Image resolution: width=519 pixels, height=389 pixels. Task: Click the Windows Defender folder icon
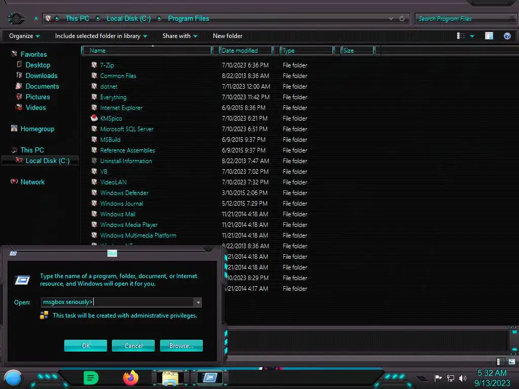point(94,192)
